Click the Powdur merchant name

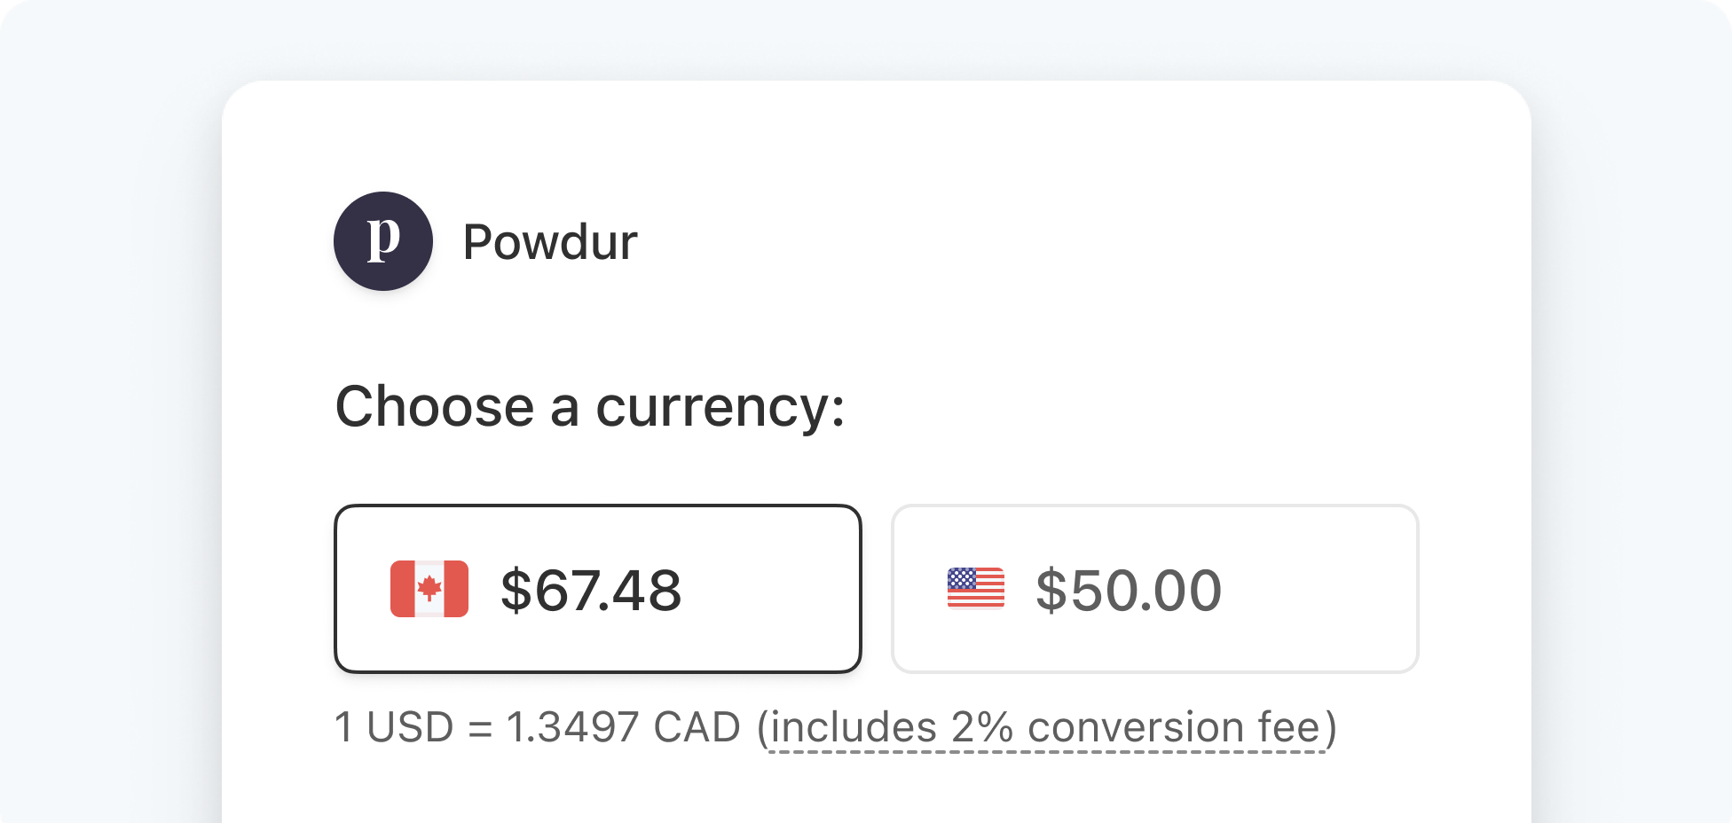tap(550, 242)
